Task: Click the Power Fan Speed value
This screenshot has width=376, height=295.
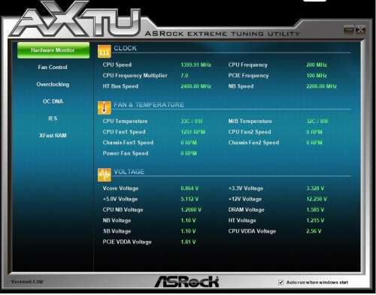Action: (189, 153)
